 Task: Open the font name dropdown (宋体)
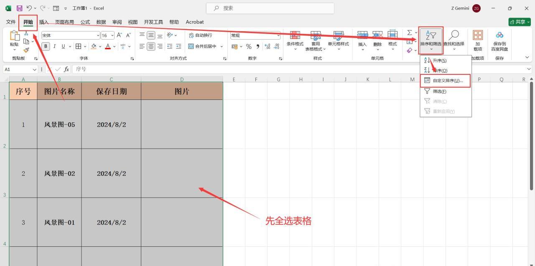[x=98, y=35]
